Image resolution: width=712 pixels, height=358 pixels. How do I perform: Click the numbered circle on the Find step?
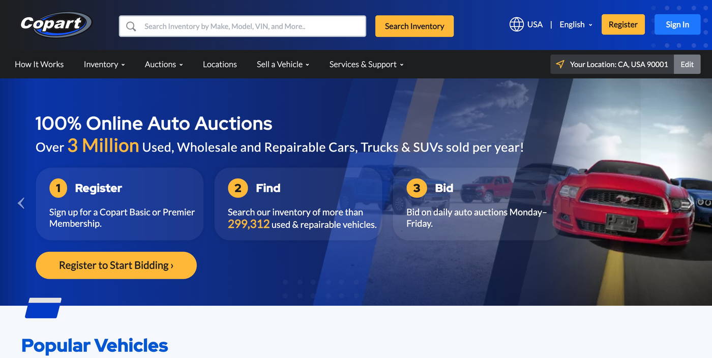pos(238,188)
